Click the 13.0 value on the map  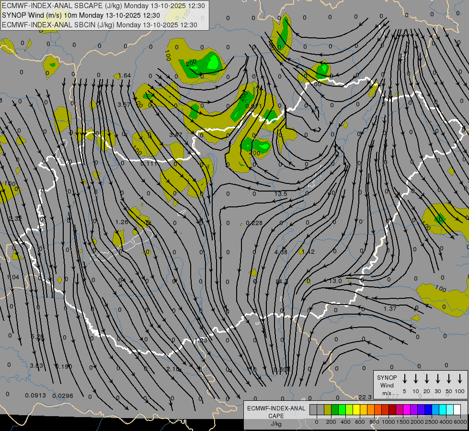pos(335,281)
